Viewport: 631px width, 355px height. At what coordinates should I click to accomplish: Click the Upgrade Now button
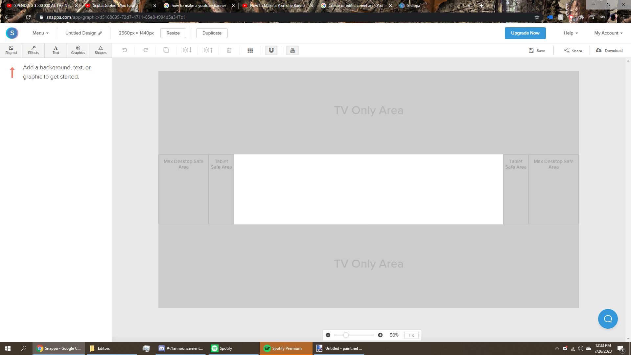click(x=525, y=33)
